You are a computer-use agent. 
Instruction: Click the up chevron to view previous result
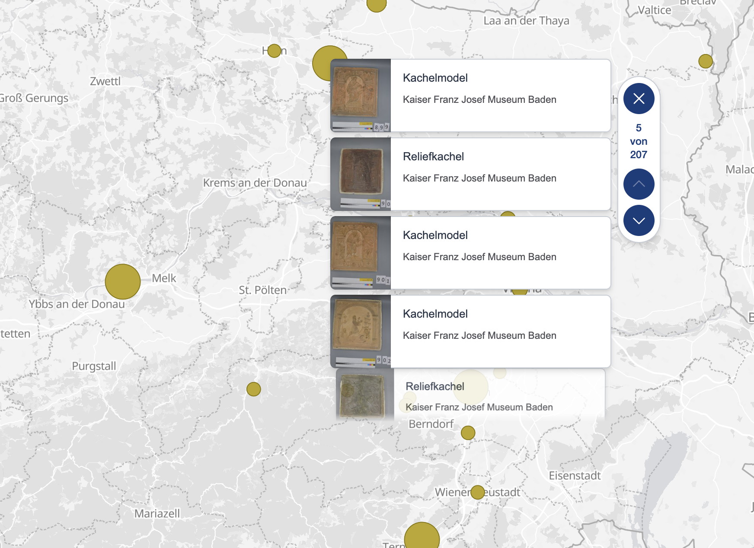point(639,184)
